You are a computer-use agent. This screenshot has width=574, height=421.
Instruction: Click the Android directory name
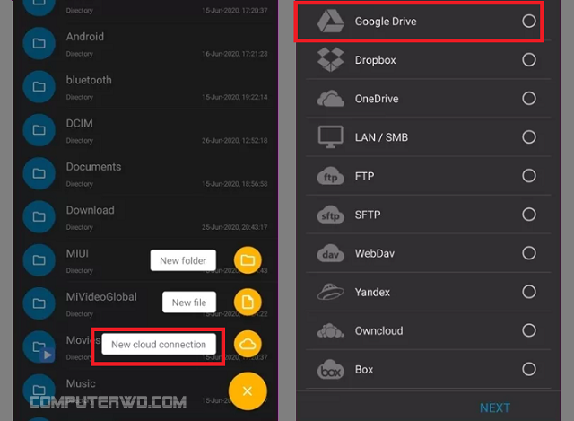click(85, 37)
